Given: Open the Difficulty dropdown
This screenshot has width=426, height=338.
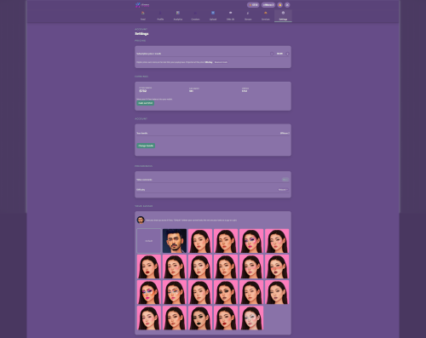Looking at the screenshot, I should coord(283,190).
